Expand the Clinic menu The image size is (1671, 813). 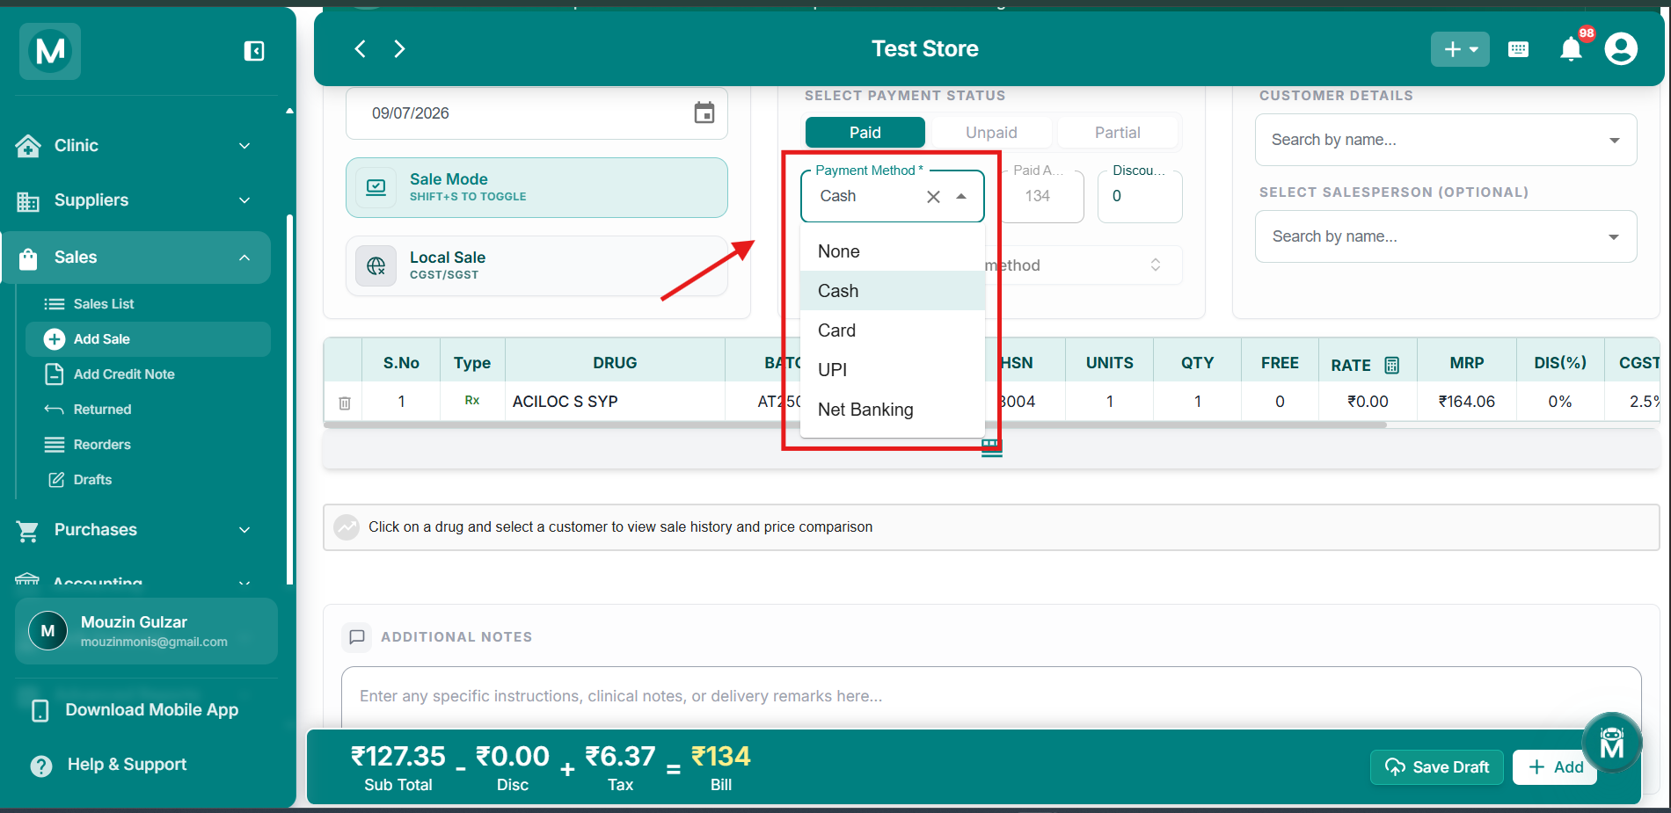pos(136,146)
